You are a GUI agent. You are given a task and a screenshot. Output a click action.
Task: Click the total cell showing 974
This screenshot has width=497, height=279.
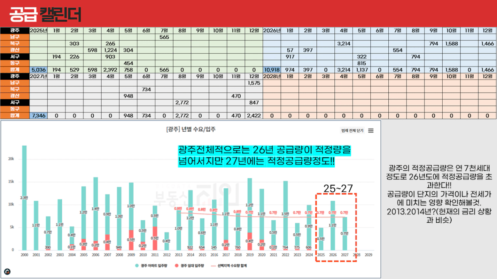pos(290,70)
